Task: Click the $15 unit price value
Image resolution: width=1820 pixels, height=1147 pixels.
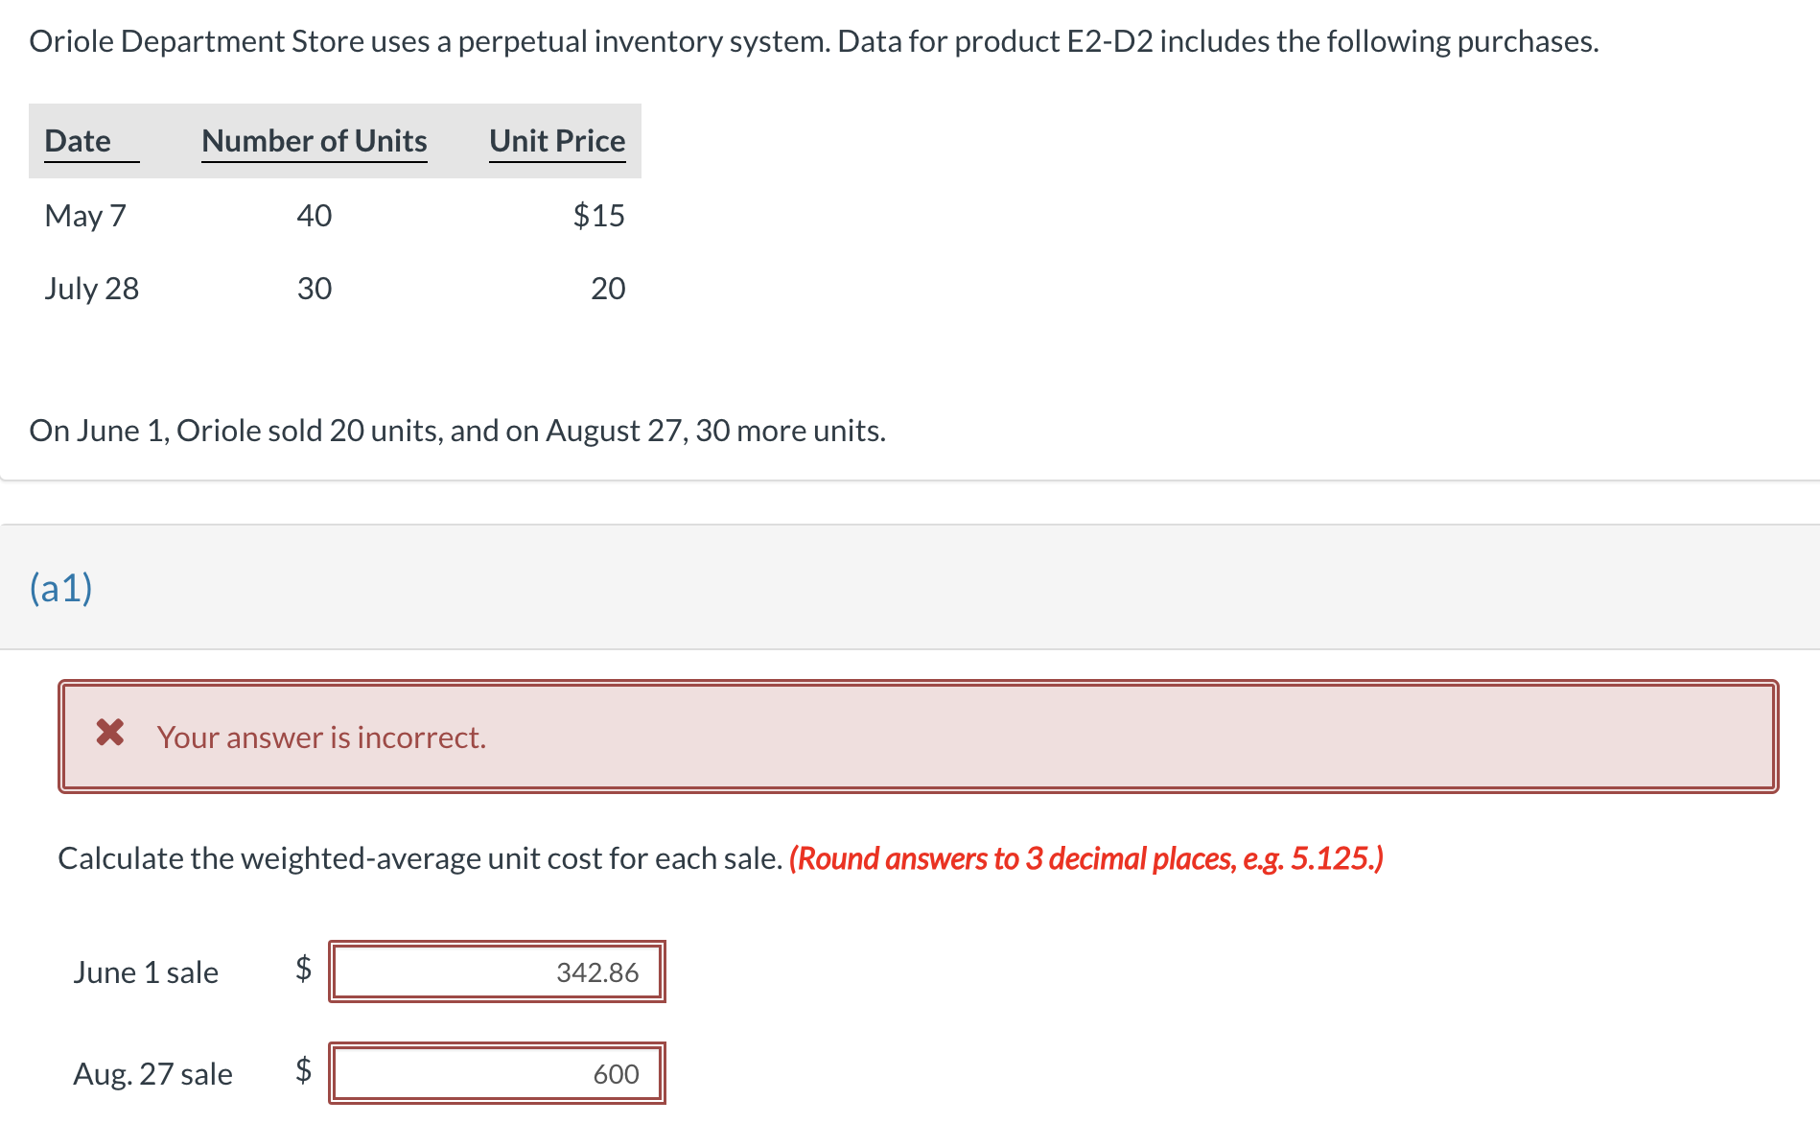Action: point(599,215)
